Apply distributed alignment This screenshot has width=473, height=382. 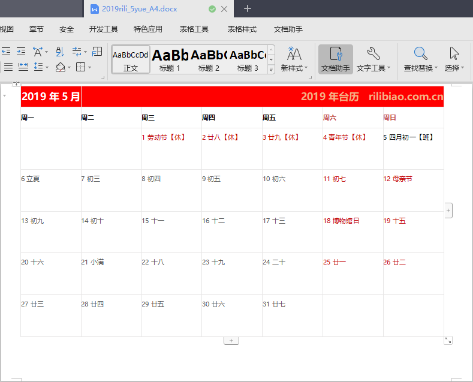click(23, 67)
